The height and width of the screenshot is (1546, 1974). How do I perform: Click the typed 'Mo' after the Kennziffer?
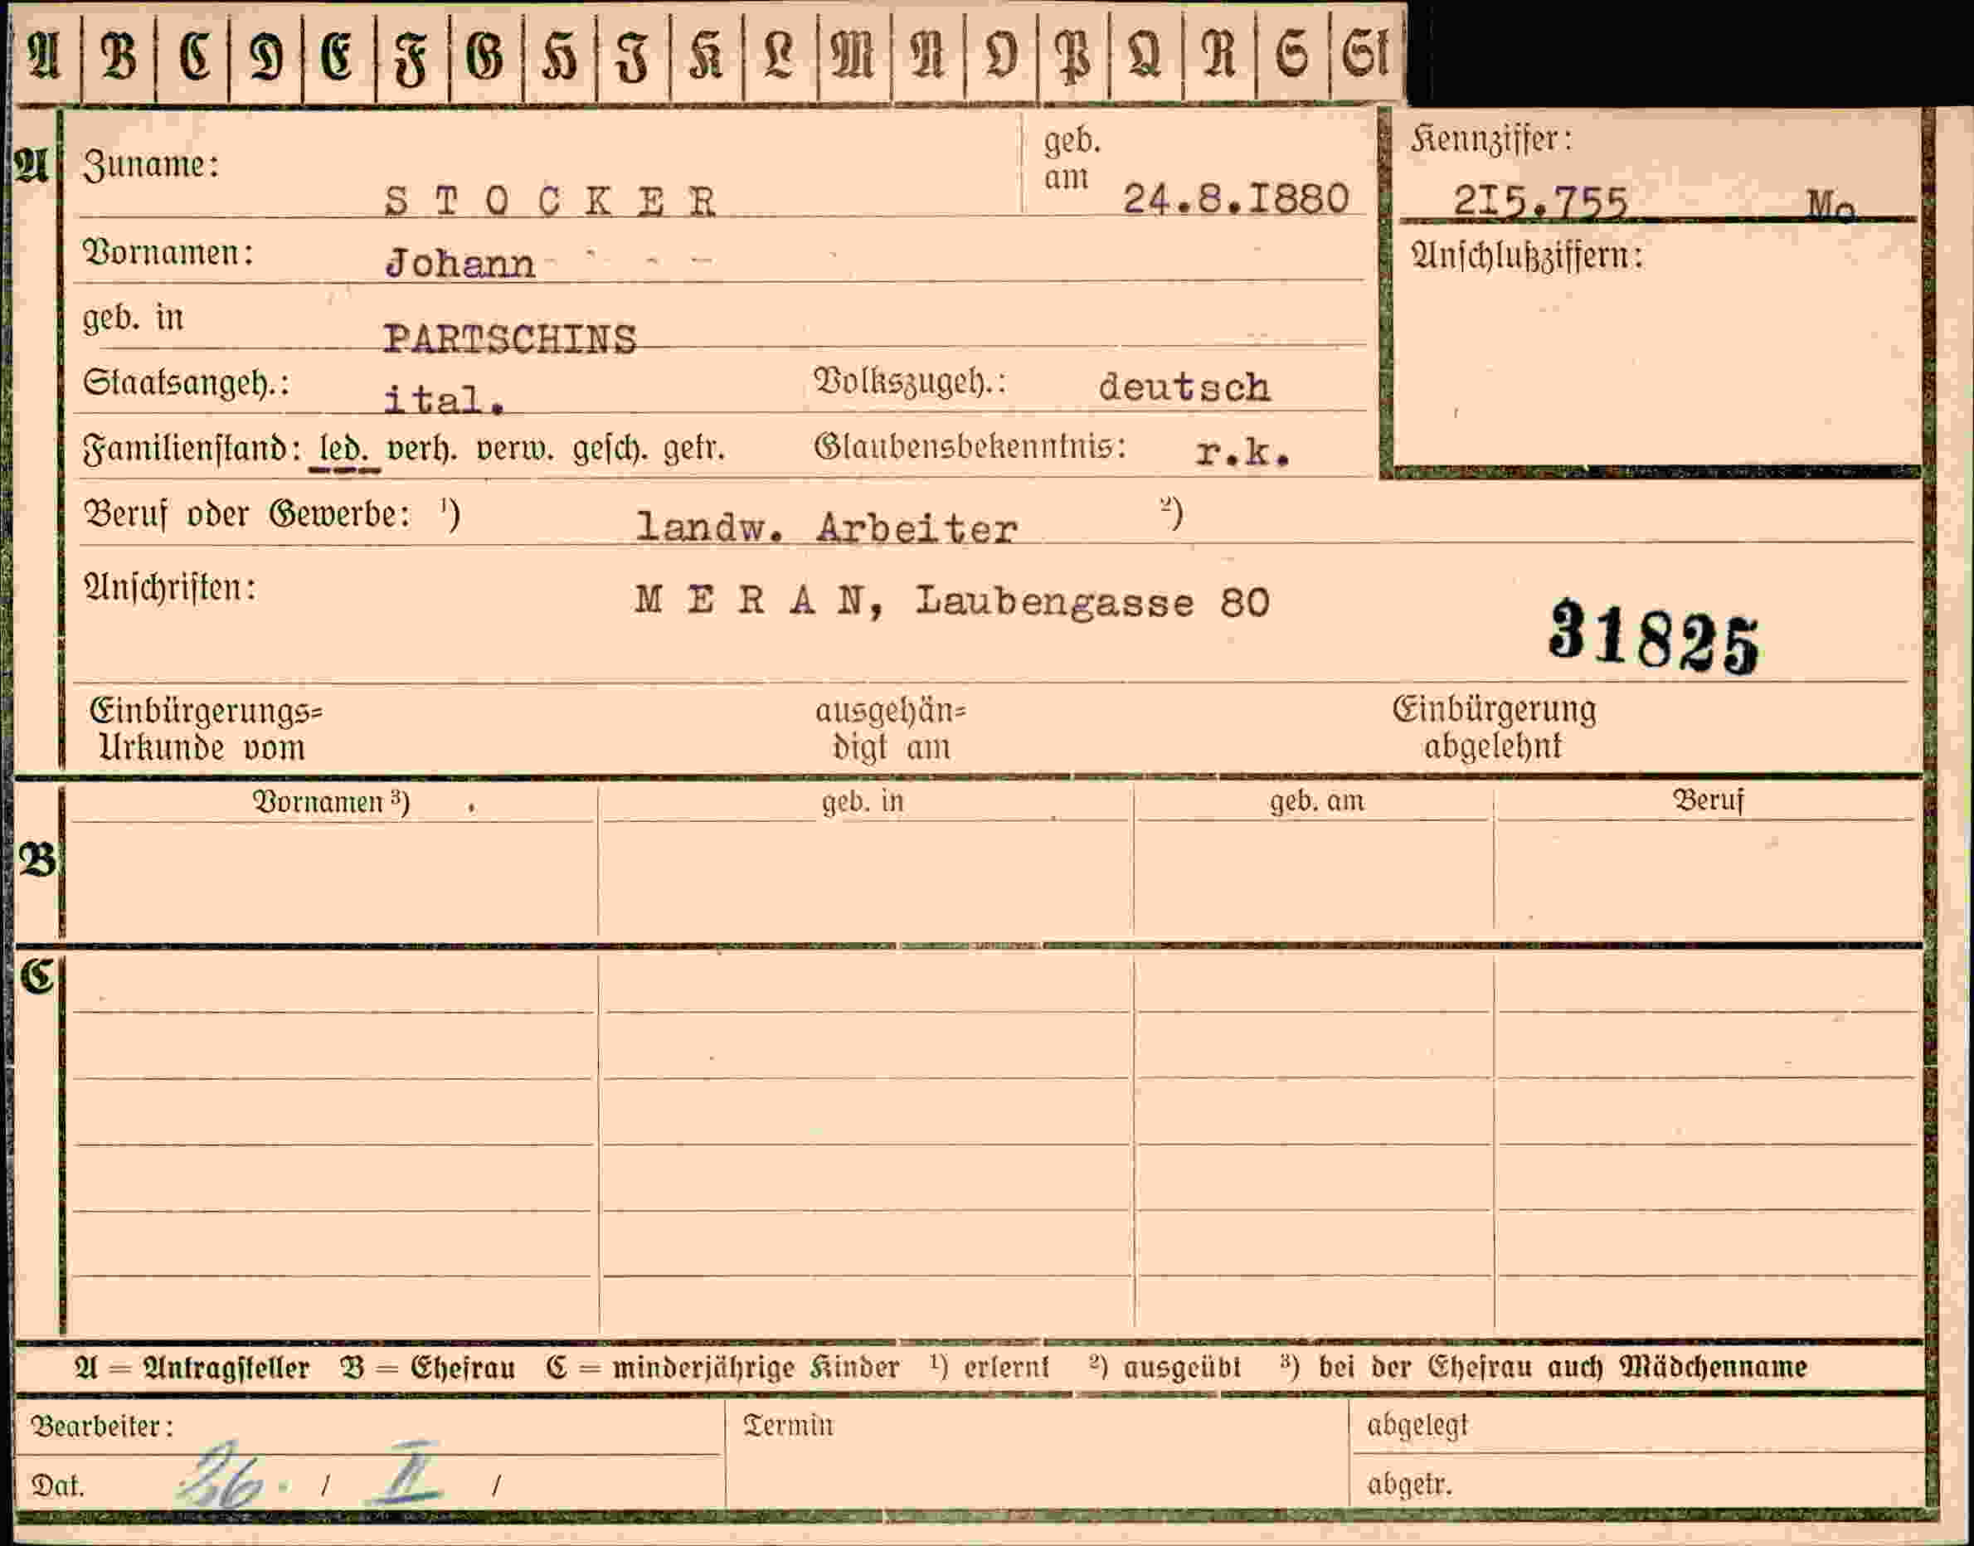coord(1830,206)
